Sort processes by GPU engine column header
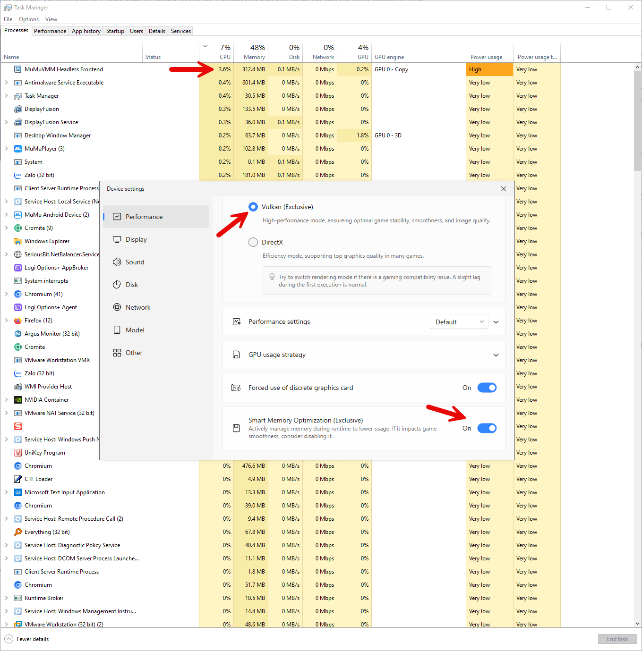 pyautogui.click(x=419, y=52)
